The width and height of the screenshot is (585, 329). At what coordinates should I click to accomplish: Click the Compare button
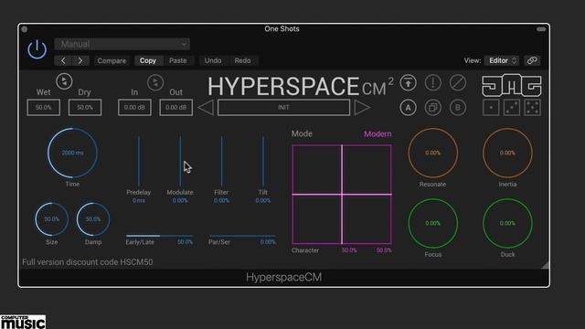[112, 60]
